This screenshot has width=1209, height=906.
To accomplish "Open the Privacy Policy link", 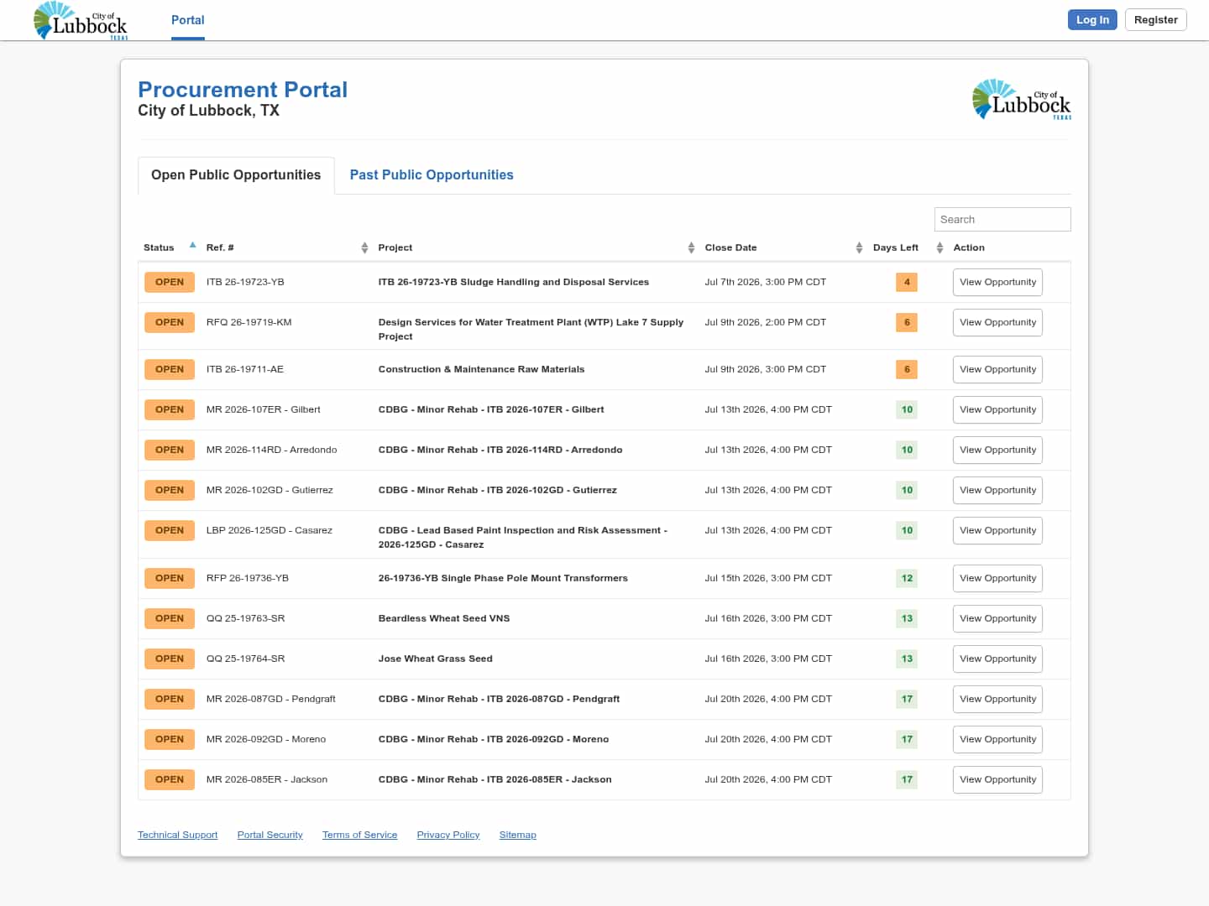I will [x=448, y=835].
